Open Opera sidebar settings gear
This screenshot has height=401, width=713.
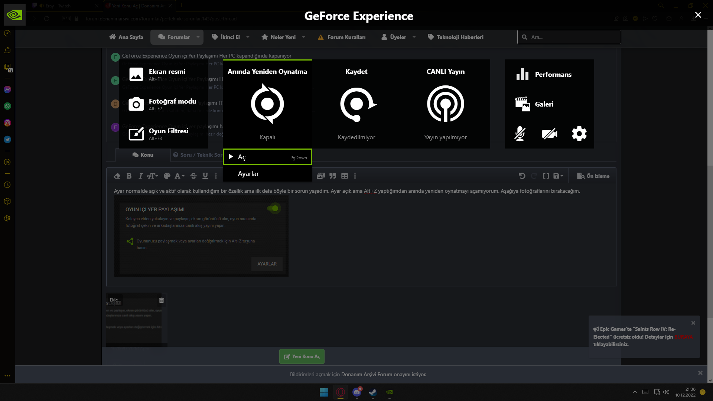pos(7,218)
